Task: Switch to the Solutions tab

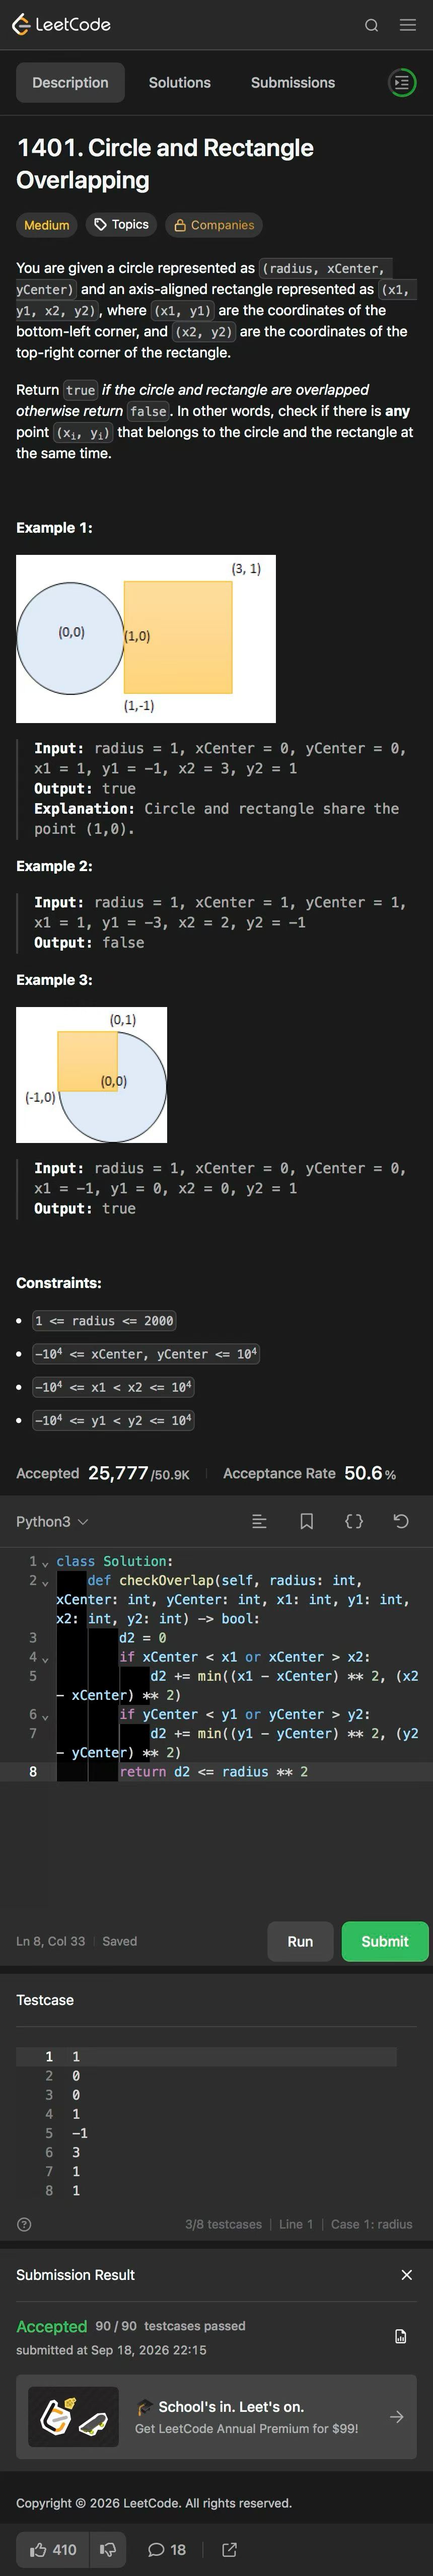Action: pos(180,83)
